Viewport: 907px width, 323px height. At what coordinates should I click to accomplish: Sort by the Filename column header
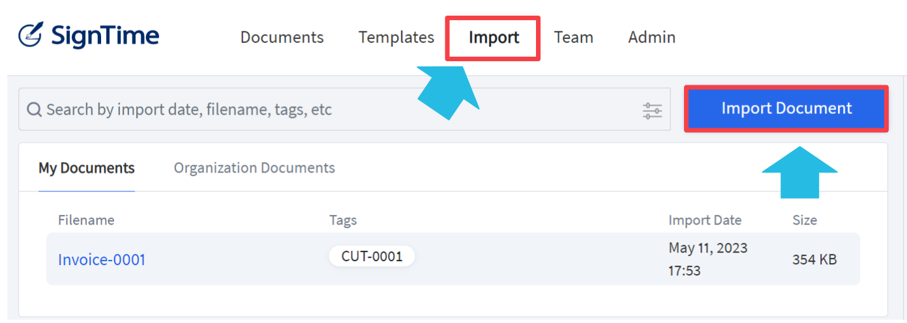point(86,220)
